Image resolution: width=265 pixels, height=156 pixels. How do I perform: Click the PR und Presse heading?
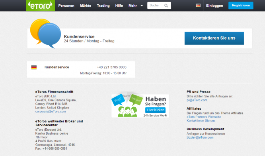pos(199,92)
